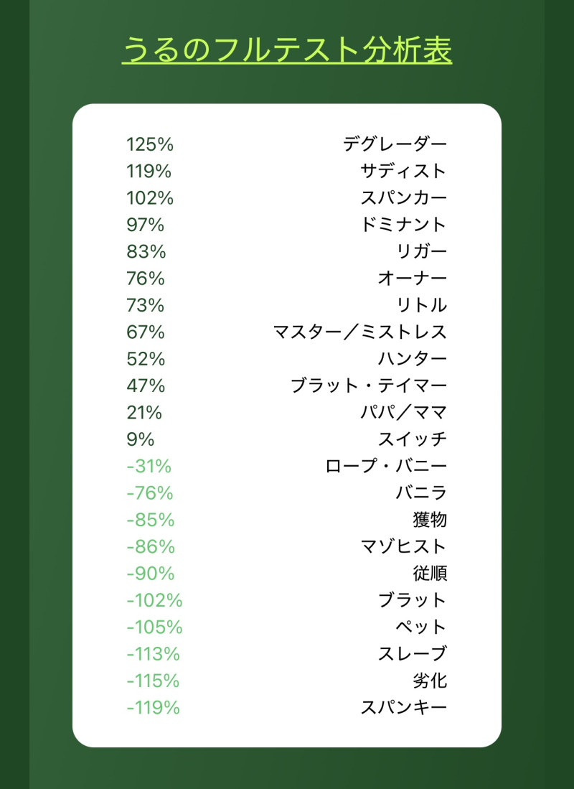
Task: Click the -76% score value
Action: pos(149,492)
